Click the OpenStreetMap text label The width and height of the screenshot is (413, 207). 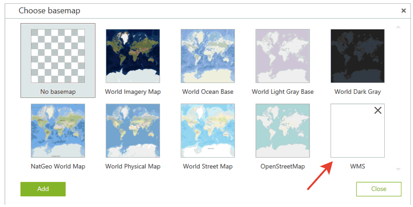click(x=283, y=166)
